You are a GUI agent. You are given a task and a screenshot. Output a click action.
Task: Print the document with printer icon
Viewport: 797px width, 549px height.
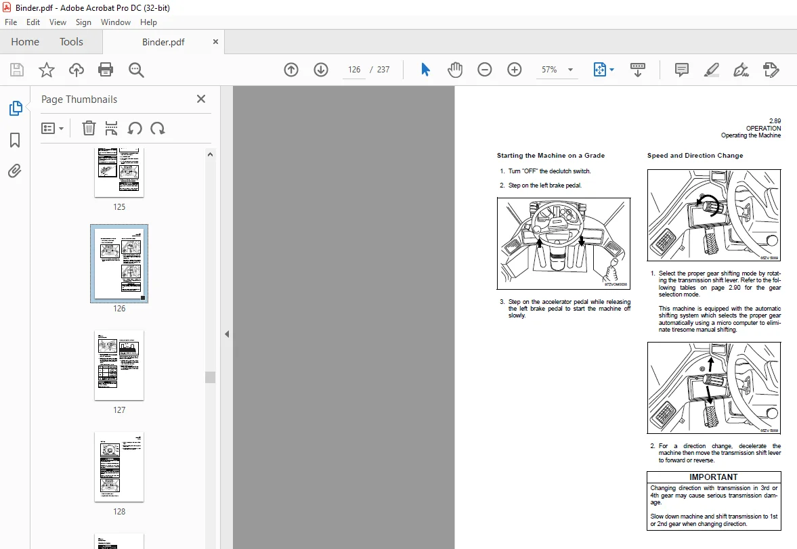point(106,70)
